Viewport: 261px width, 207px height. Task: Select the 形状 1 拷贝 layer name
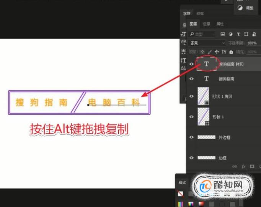click(222, 96)
